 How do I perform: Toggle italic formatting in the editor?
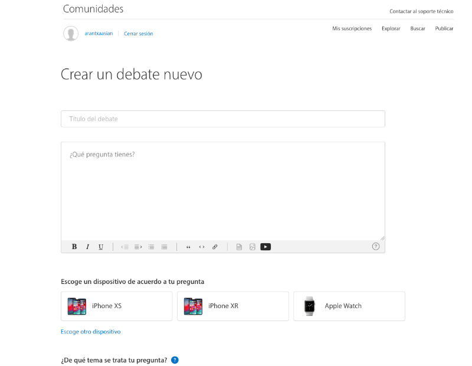pyautogui.click(x=87, y=247)
